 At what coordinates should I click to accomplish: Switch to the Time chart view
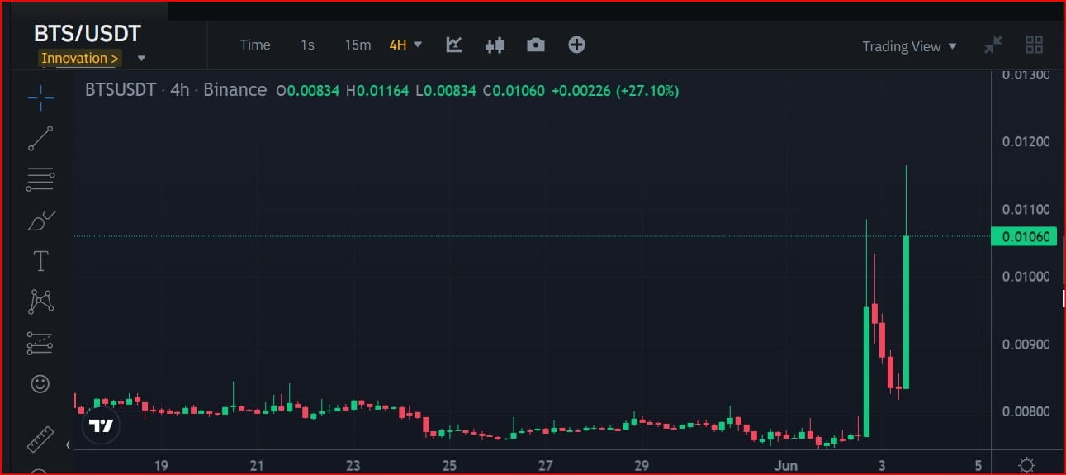[255, 45]
